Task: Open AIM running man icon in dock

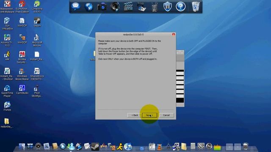Action: point(119,147)
